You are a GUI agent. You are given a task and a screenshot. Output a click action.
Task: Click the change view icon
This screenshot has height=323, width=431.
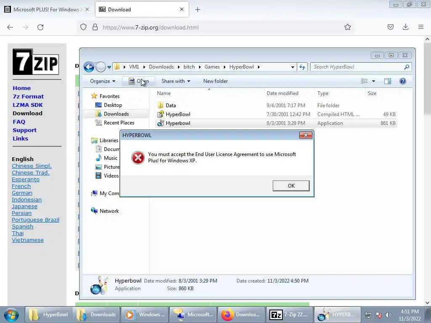click(364, 81)
